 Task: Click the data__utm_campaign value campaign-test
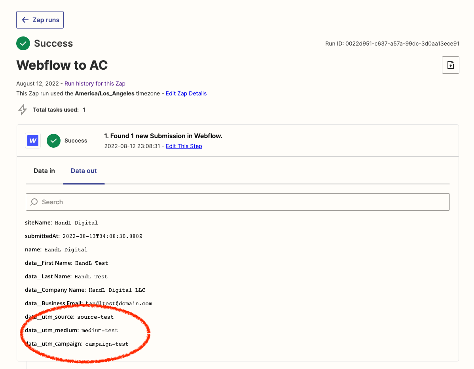[x=107, y=344]
